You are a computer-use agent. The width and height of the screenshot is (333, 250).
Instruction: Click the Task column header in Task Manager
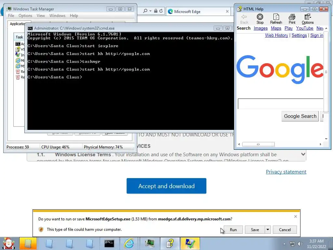(x=19, y=37)
